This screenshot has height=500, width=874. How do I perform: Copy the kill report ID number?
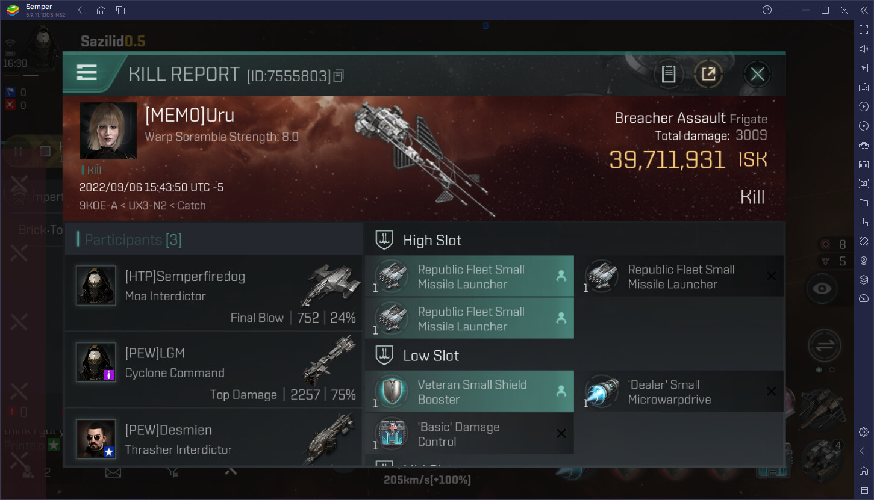pos(339,76)
